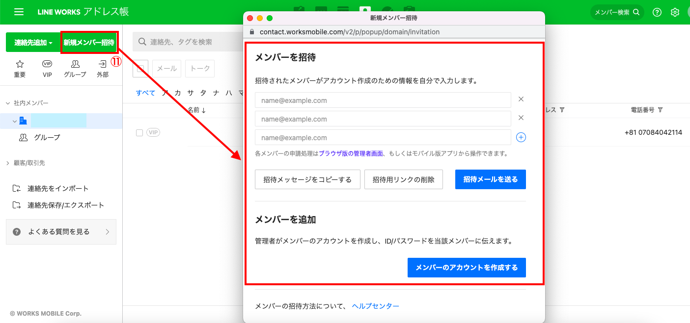Select the 重要 star filter icon
Image resolution: width=690 pixels, height=323 pixels.
pos(20,68)
